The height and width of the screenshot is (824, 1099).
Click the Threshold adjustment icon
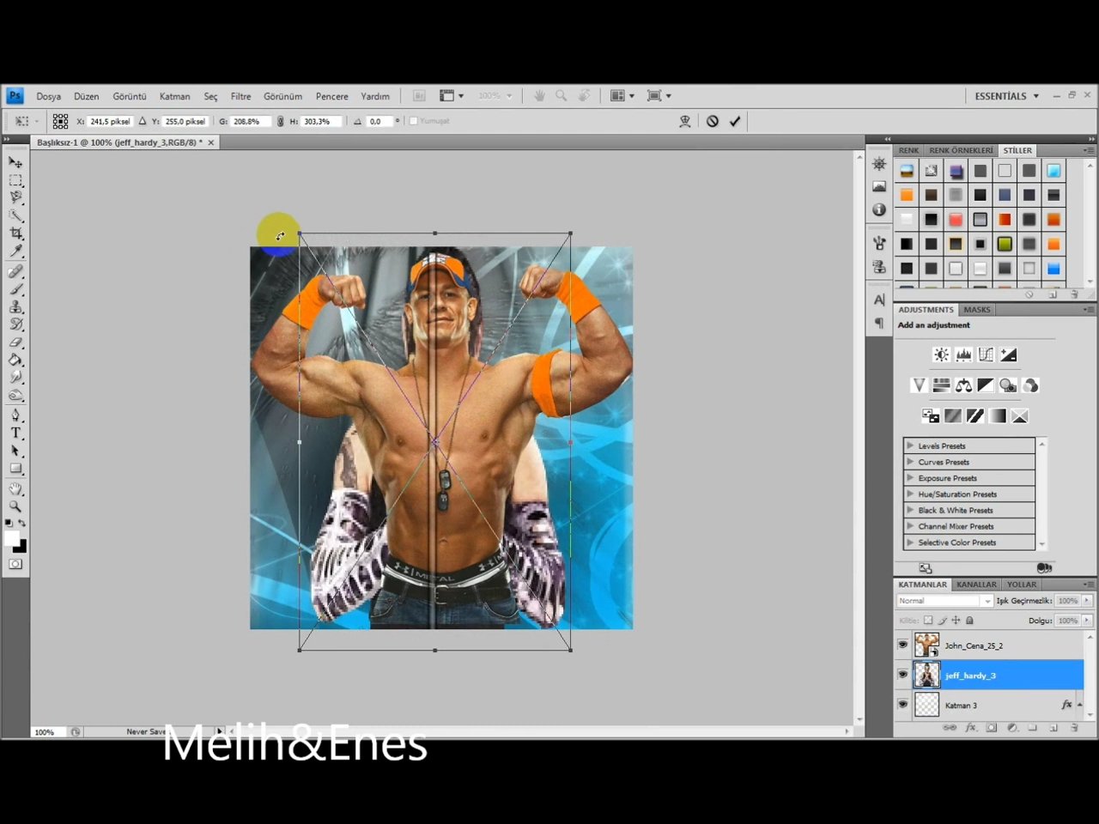[975, 416]
